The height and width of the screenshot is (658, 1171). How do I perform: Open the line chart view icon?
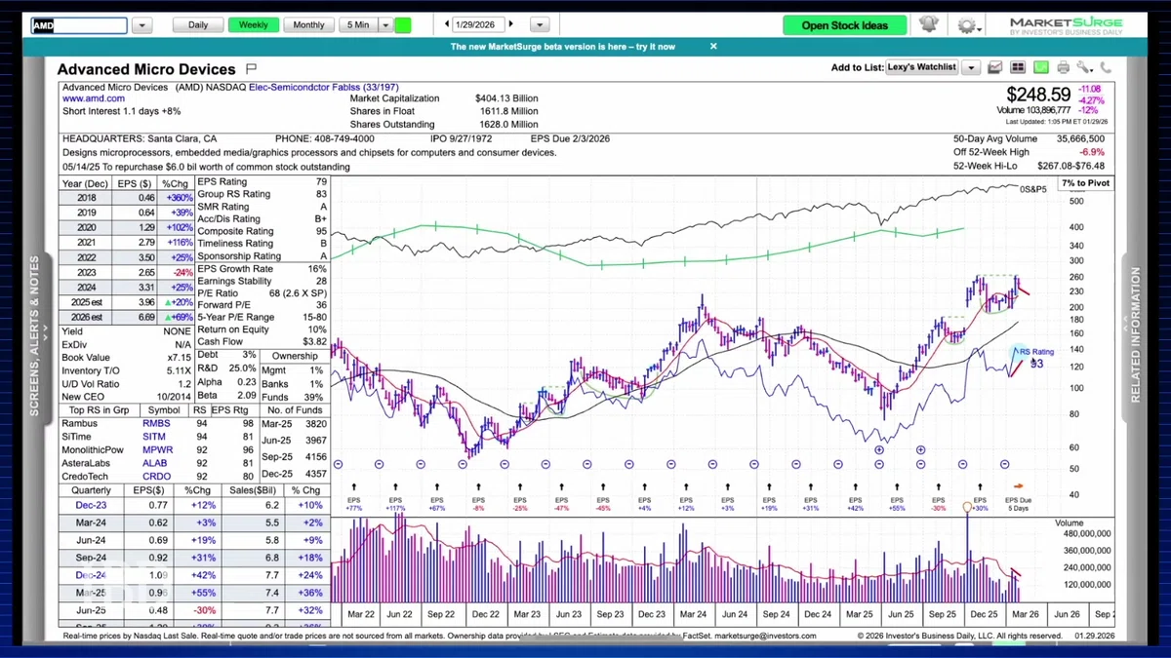(x=994, y=67)
